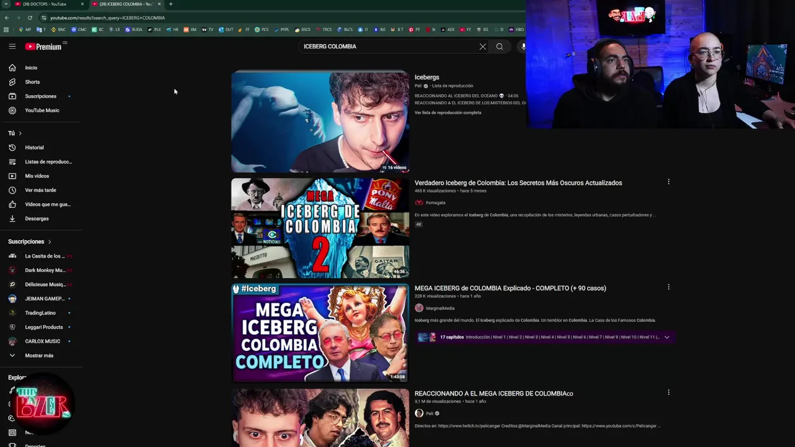Open Videos que me gustan list

48,204
